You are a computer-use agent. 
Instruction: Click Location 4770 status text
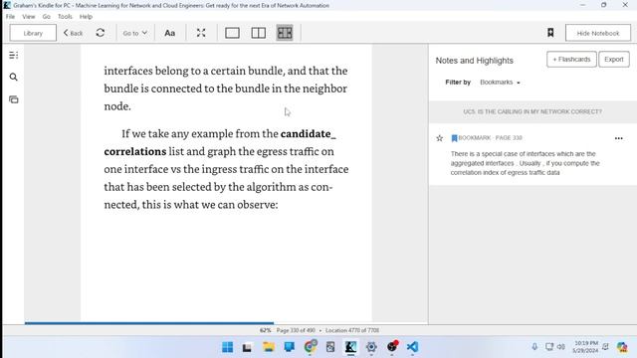pos(352,330)
